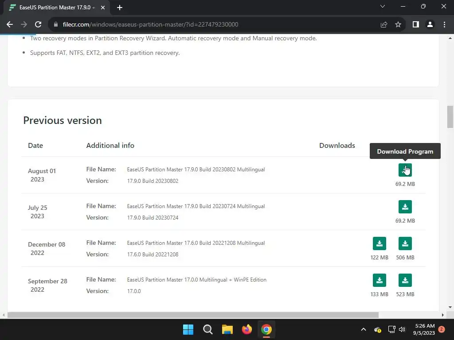This screenshot has width=454, height=340.
Task: Click the Chrome taskbar icon
Action: pos(266,329)
